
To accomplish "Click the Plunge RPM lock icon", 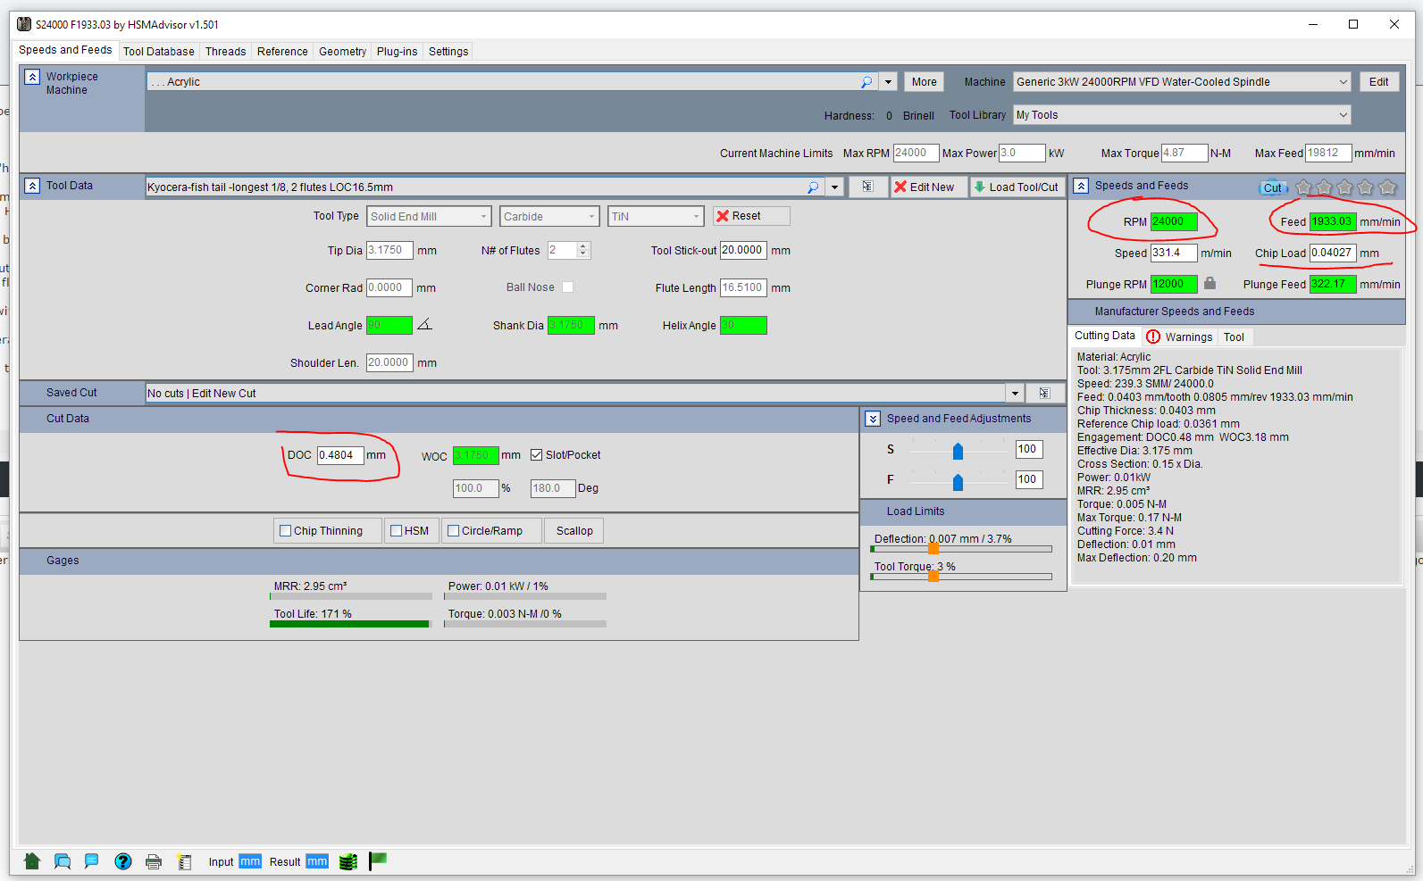I will [x=1210, y=284].
